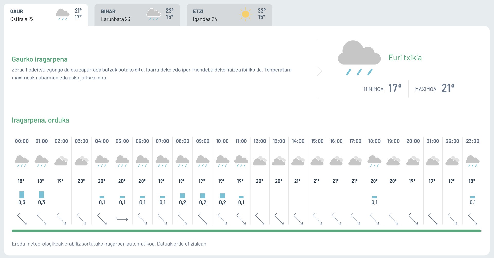This screenshot has height=258, width=494.
Task: Switch to the BIHAR Larunbata 23 tab
Action: click(x=137, y=15)
